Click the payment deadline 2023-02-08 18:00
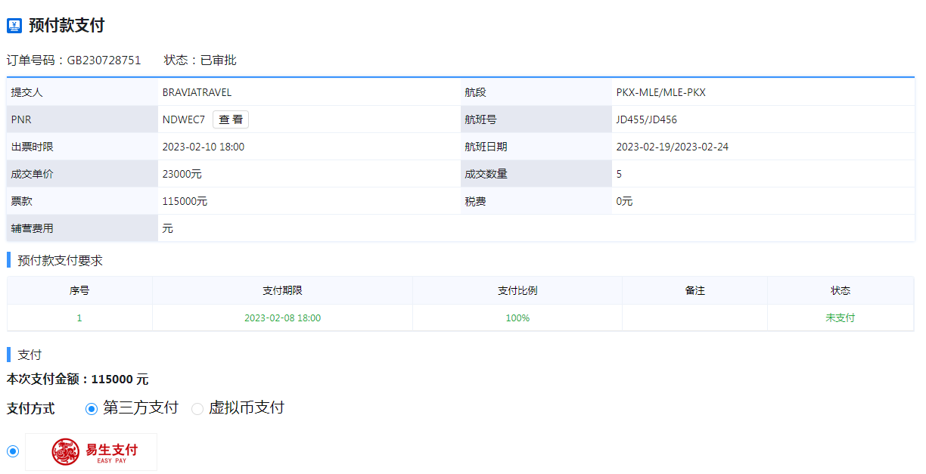The image size is (926, 474). click(x=282, y=318)
